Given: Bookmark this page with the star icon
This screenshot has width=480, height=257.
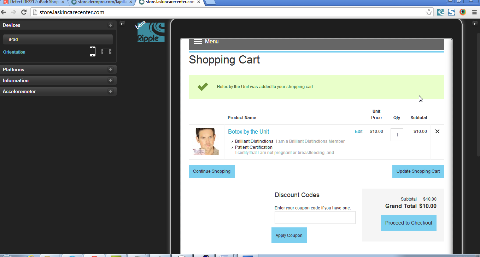Looking at the screenshot, I should pos(429,12).
